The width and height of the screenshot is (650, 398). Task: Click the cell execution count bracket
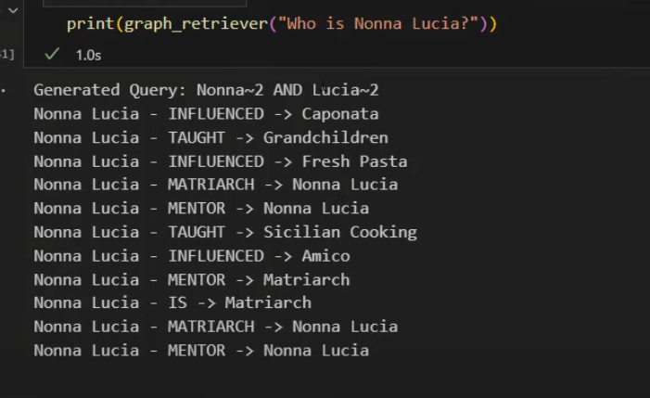click(x=7, y=55)
